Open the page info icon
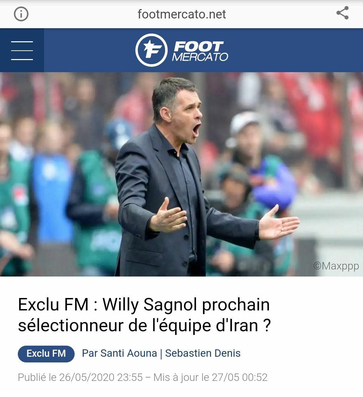 point(21,14)
